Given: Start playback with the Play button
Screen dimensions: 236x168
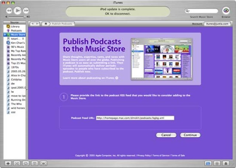Looking at the screenshot, I should pyautogui.click(x=17, y=10).
